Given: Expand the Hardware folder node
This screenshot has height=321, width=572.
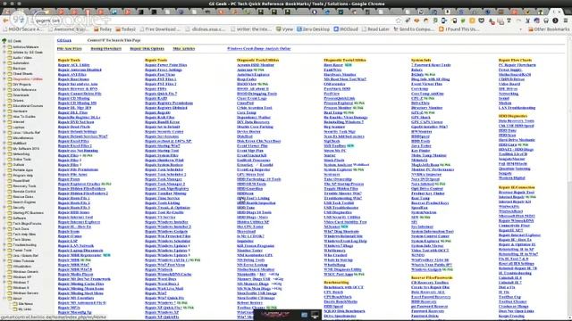Looking at the screenshot, I should 4,111.
